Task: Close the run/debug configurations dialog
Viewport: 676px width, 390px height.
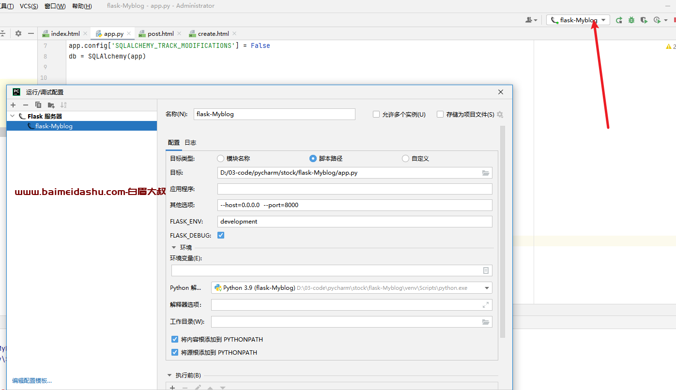Action: (x=501, y=92)
